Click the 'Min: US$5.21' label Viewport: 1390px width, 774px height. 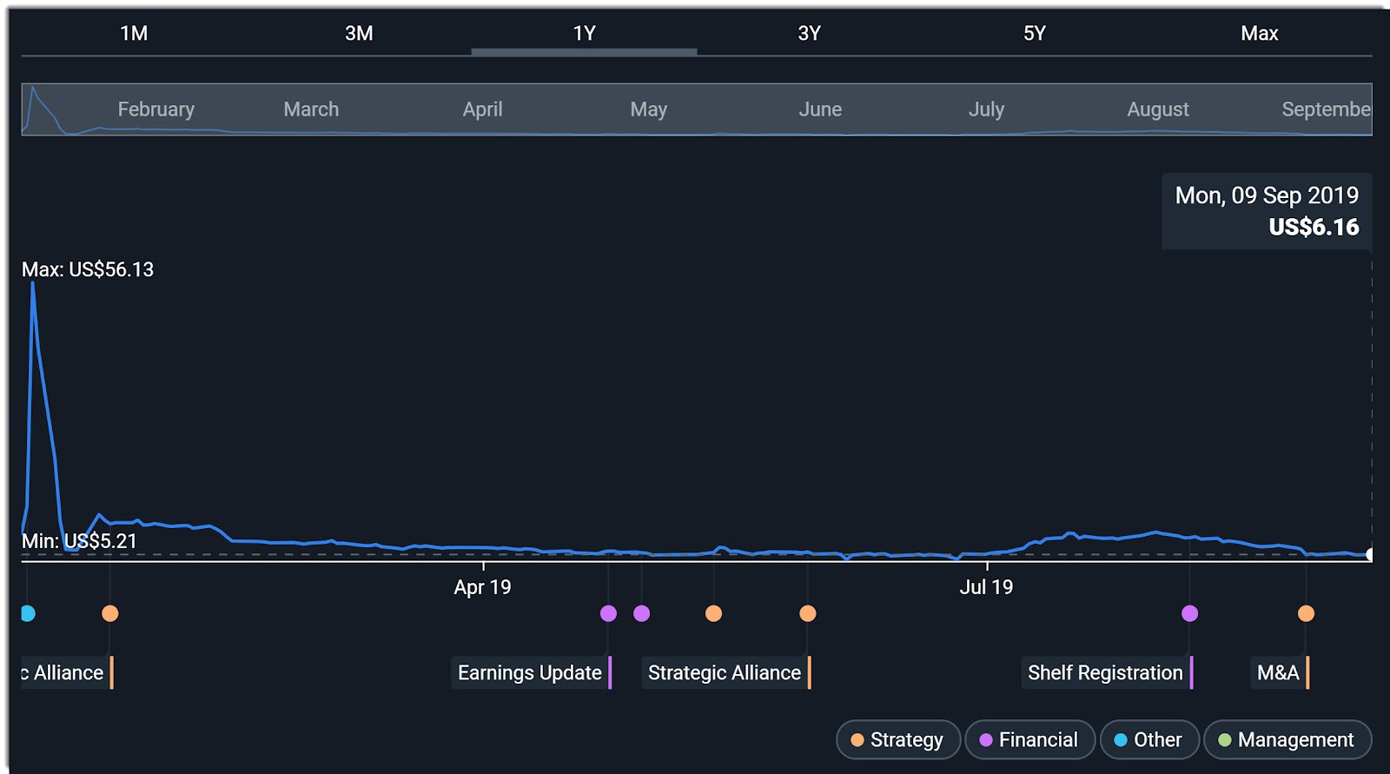pos(79,541)
